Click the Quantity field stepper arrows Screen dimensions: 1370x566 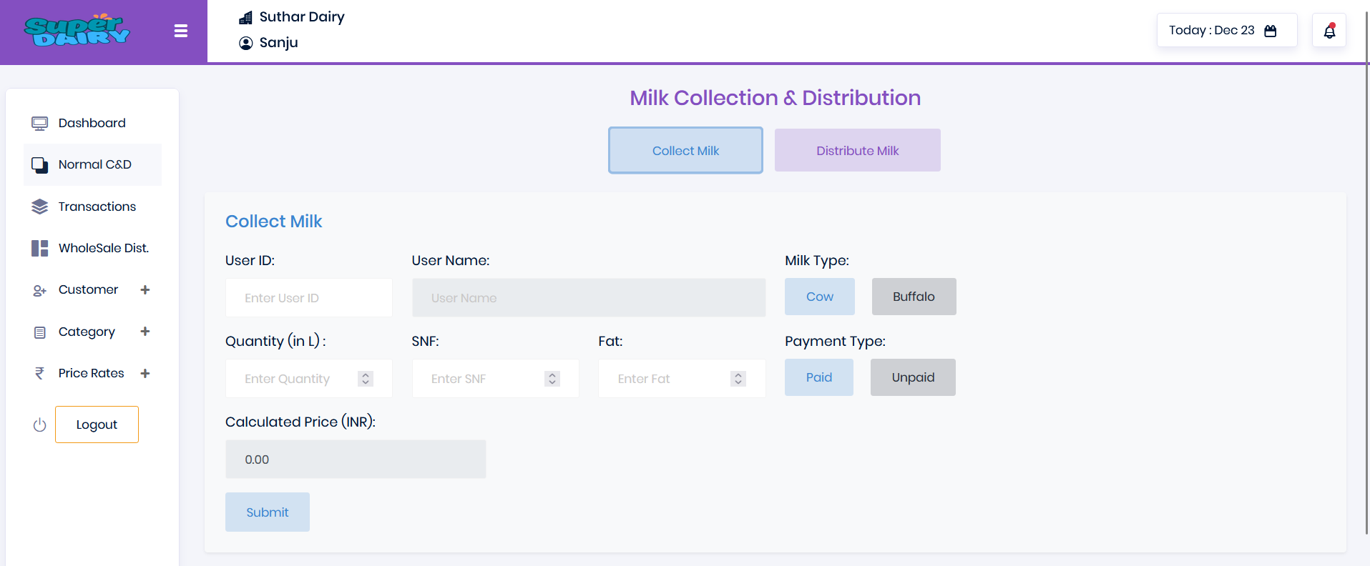(366, 379)
